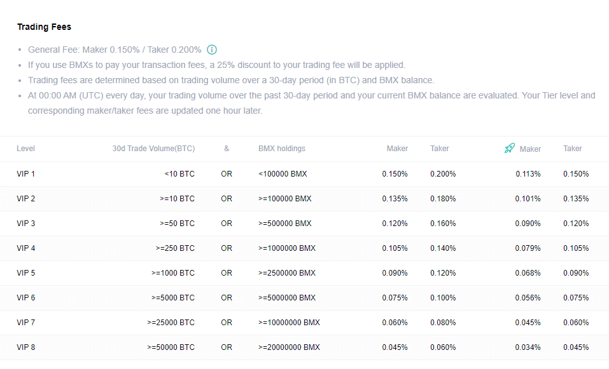609x369 pixels.
Task: Select the VIP 2 level label
Action: click(x=25, y=199)
